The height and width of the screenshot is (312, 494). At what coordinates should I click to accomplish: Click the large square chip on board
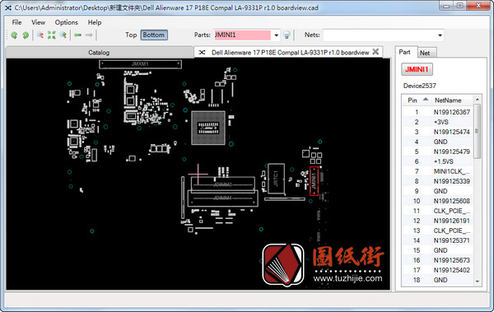click(x=208, y=128)
